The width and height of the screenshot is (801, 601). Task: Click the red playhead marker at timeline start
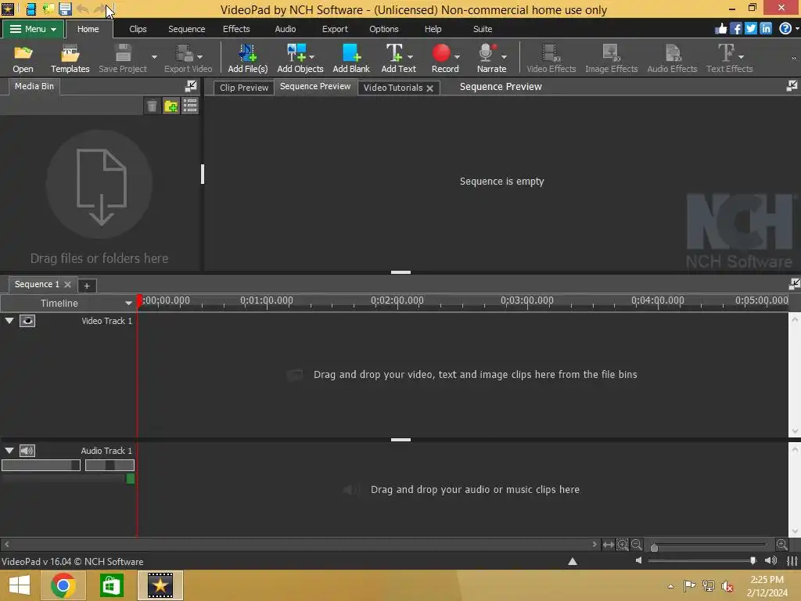tap(139, 301)
